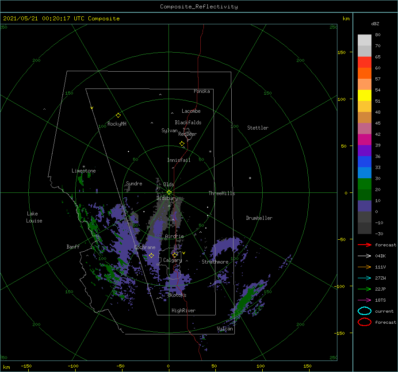Image resolution: width=398 pixels, height=372 pixels.
Task: Pick the magenta 39–42 dBZ swatch
Action: (364, 140)
